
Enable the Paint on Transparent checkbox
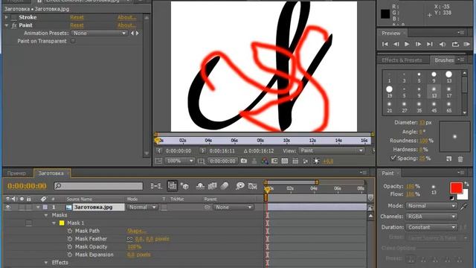tap(73, 41)
